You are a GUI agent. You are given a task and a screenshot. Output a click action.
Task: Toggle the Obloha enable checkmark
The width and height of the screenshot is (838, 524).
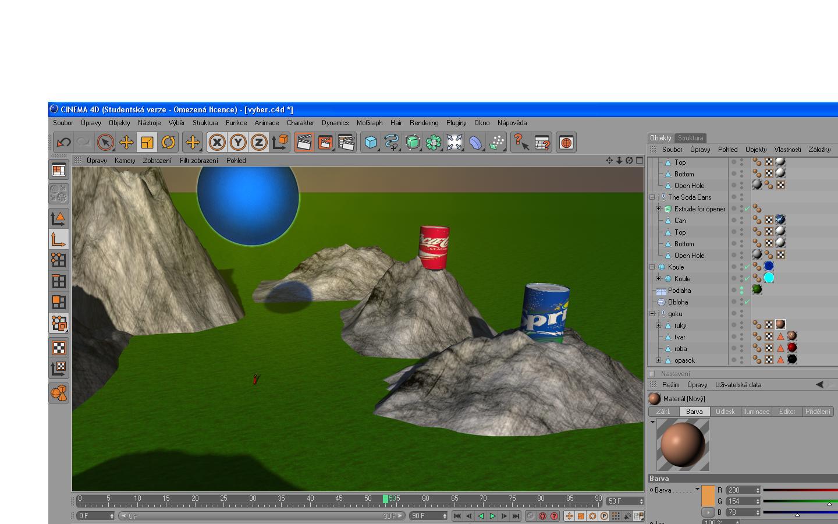point(747,302)
